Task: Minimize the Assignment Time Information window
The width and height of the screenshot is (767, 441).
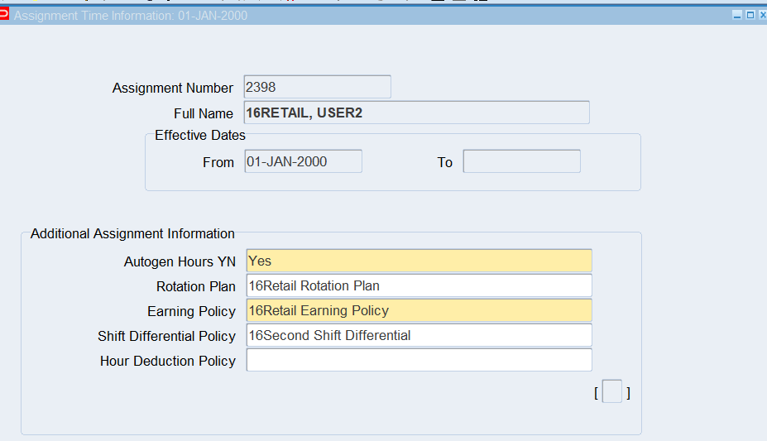Action: 737,15
